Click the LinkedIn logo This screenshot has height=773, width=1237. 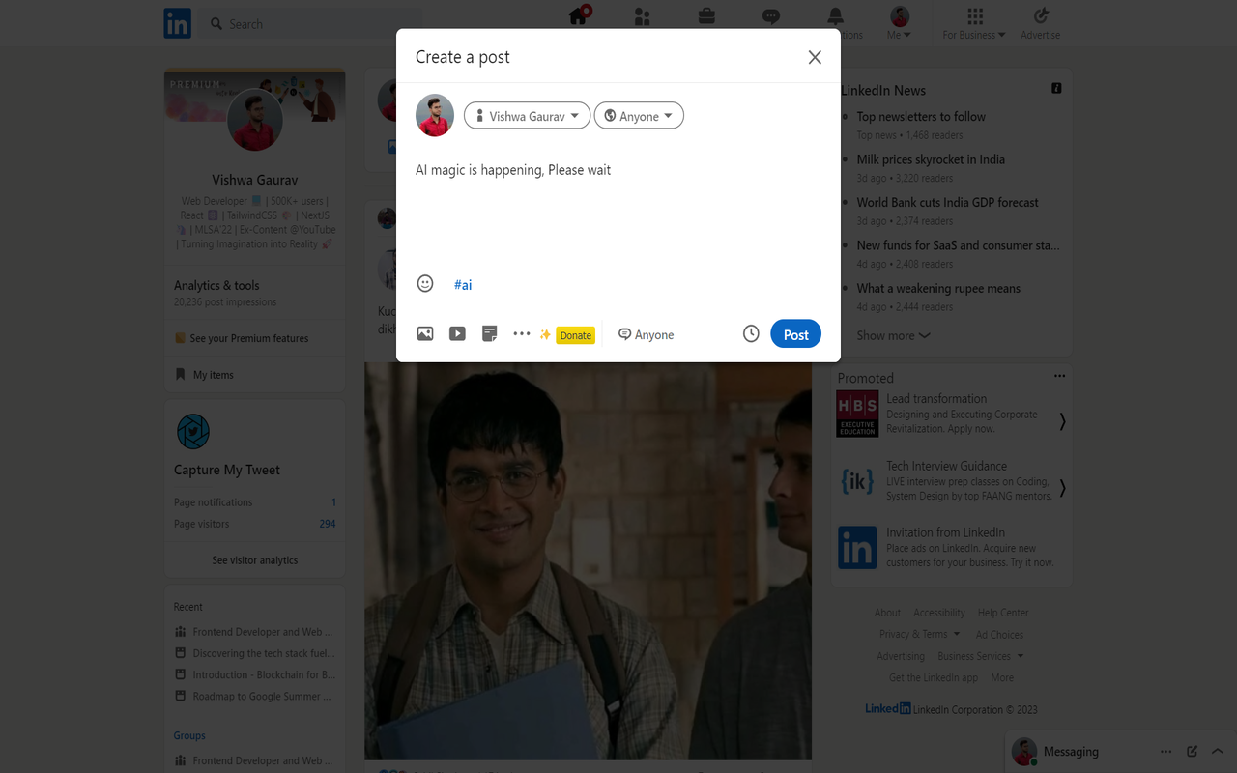tap(177, 23)
